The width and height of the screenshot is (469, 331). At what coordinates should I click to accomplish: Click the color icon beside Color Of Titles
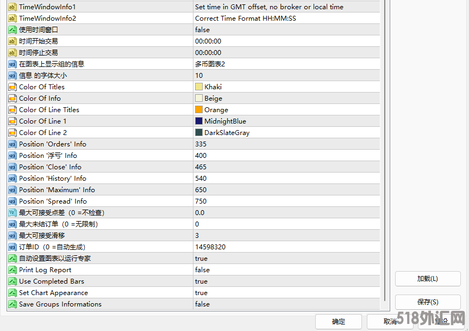pyautogui.click(x=12, y=87)
